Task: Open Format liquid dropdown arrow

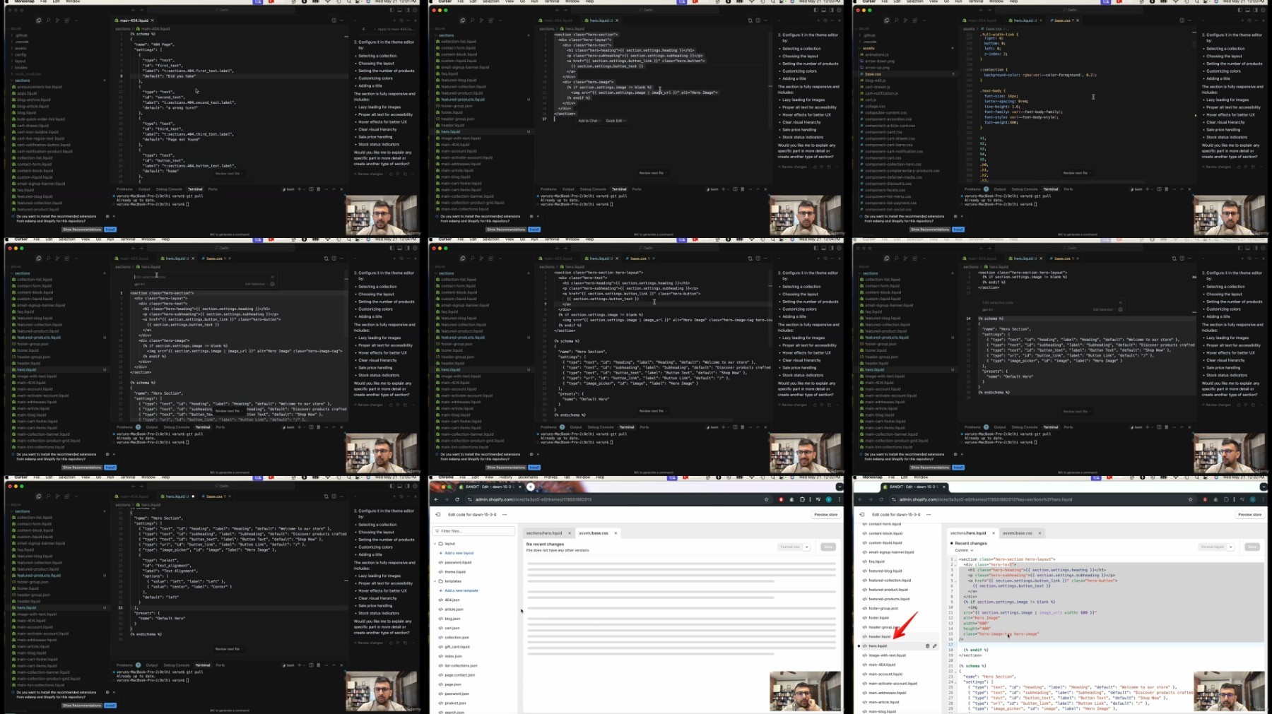Action: [x=1230, y=547]
